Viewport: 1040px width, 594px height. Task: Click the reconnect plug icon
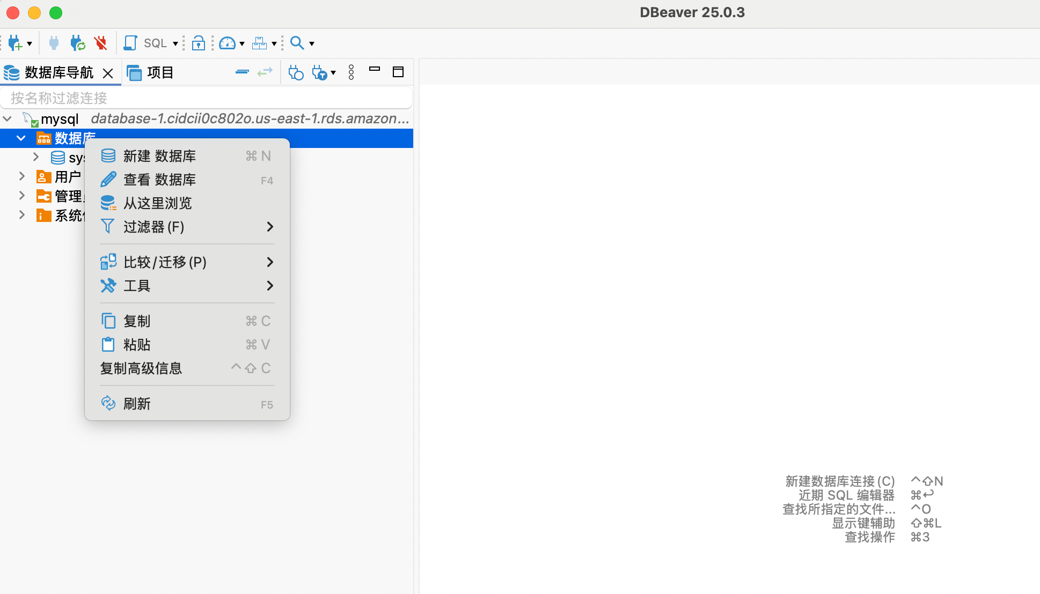pyautogui.click(x=77, y=43)
